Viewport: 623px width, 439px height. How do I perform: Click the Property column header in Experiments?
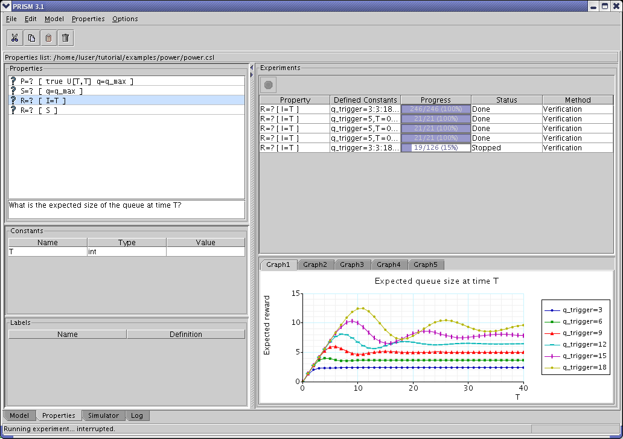tap(295, 100)
